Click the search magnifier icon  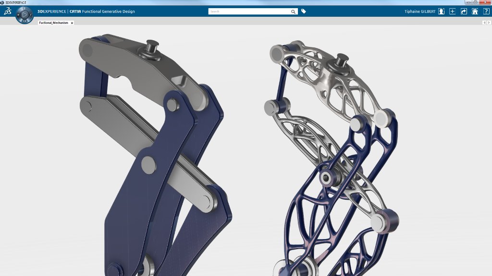(293, 11)
